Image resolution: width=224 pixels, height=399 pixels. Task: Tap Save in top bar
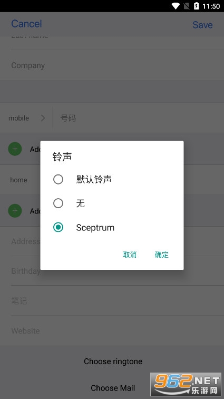[x=202, y=25]
